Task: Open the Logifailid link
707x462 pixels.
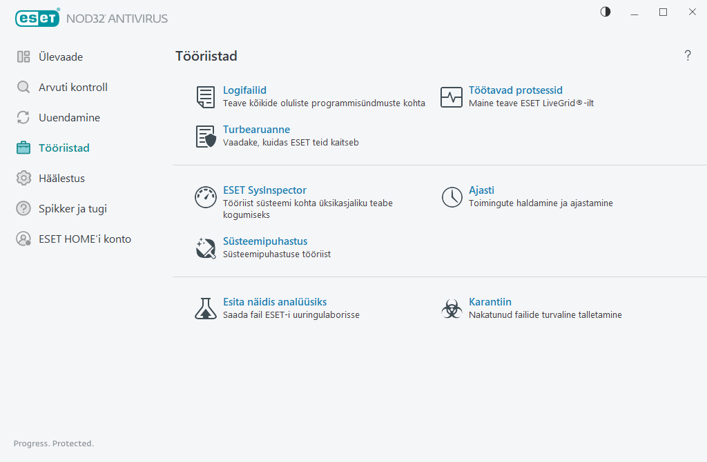Action: 244,90
